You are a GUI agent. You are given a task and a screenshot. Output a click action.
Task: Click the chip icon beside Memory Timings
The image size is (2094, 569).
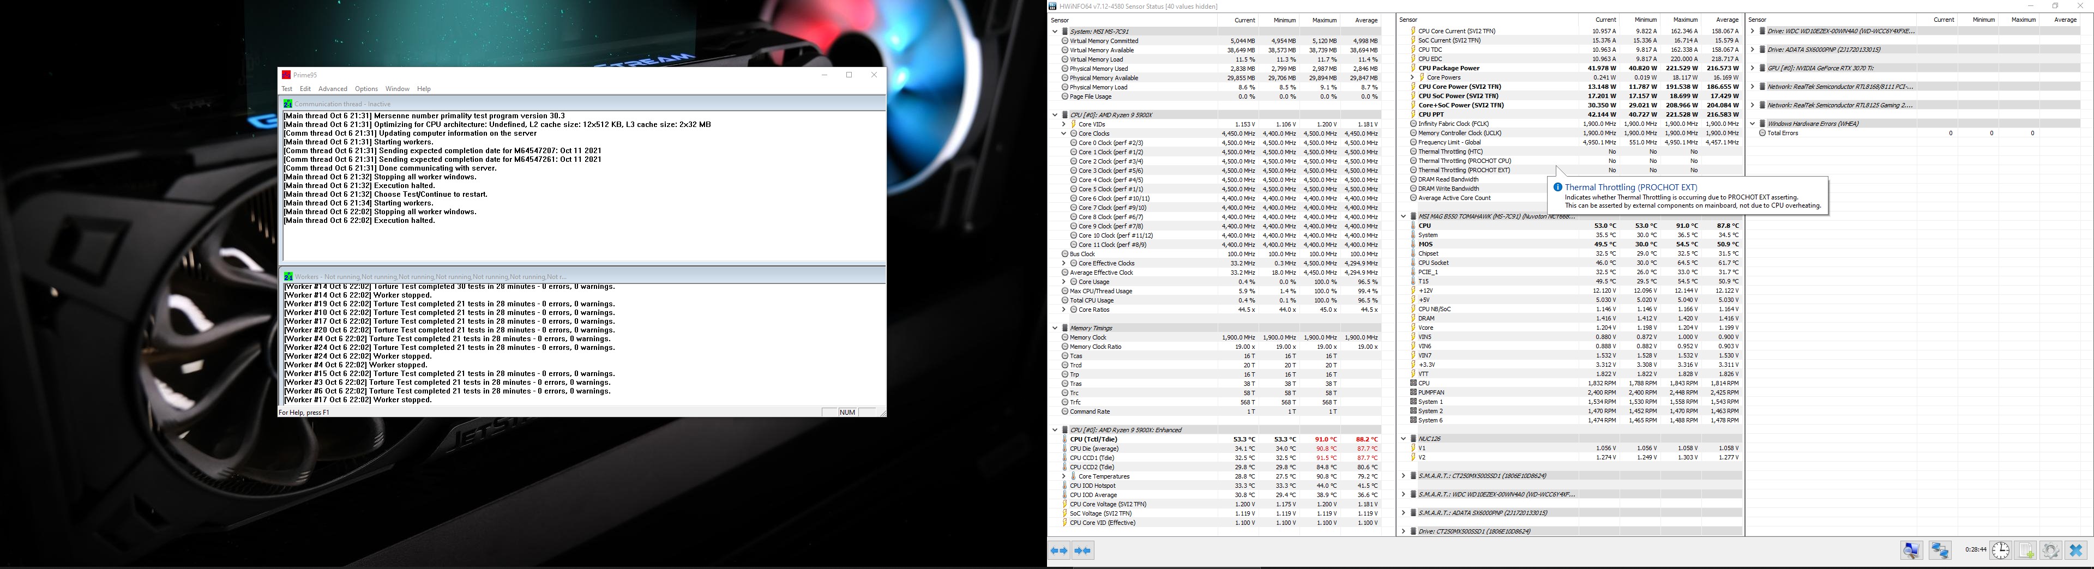(1065, 329)
